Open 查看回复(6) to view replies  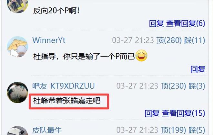tap(186, 23)
